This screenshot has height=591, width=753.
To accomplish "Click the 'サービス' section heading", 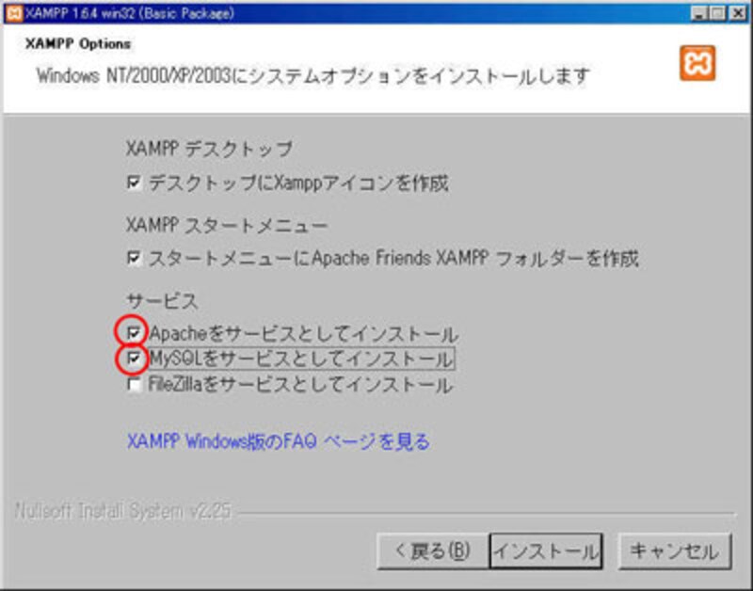I will pyautogui.click(x=162, y=301).
